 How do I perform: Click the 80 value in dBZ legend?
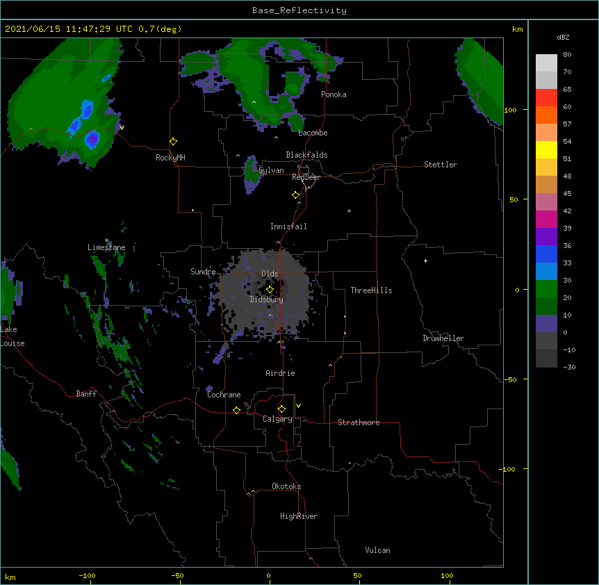tap(567, 55)
